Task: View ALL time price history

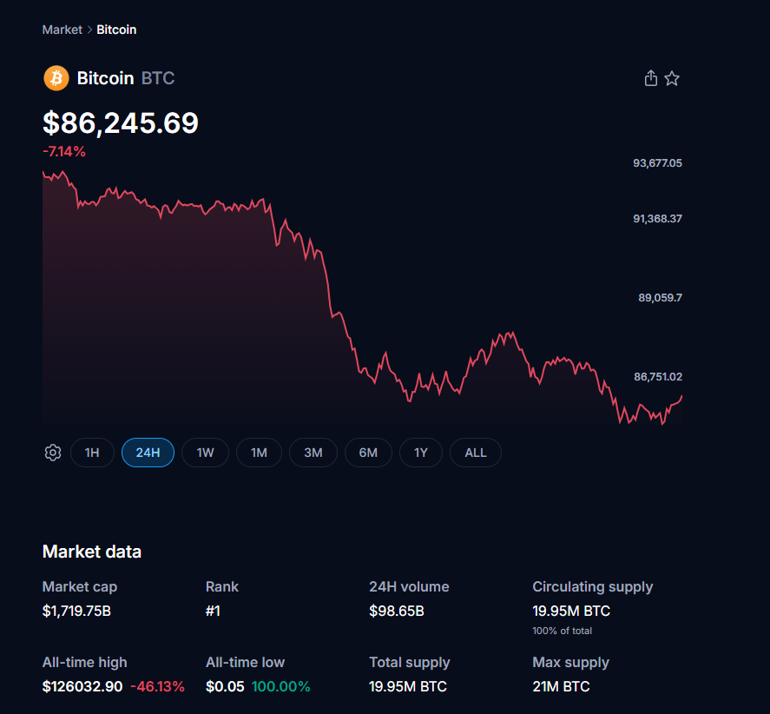Action: (476, 453)
